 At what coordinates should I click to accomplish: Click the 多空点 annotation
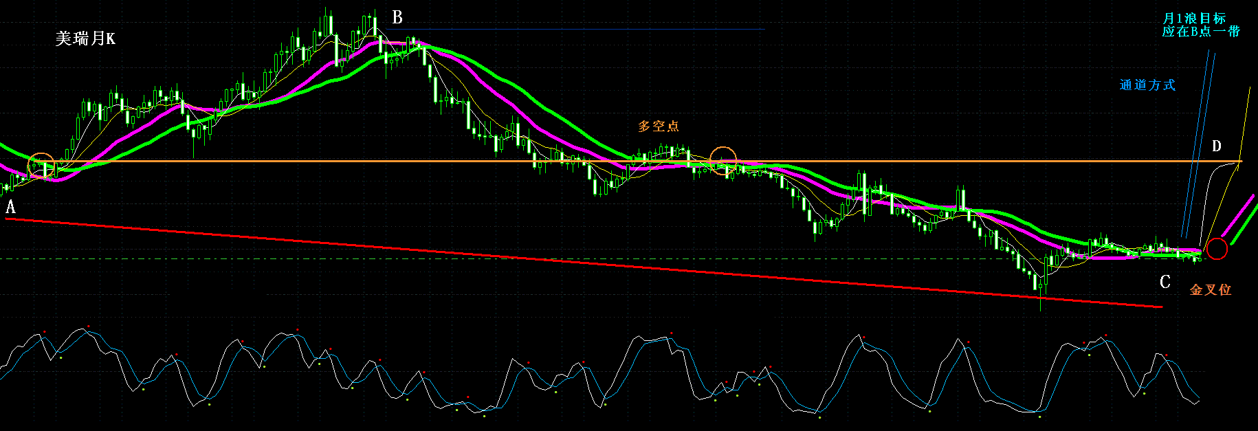click(x=659, y=126)
